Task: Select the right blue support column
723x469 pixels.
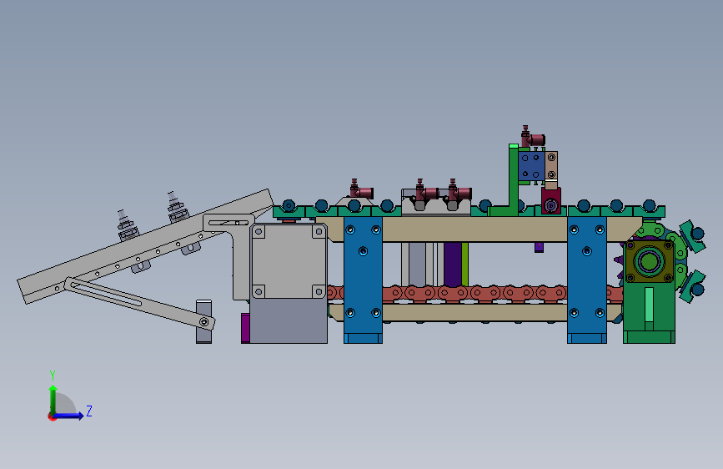Action: click(x=586, y=280)
